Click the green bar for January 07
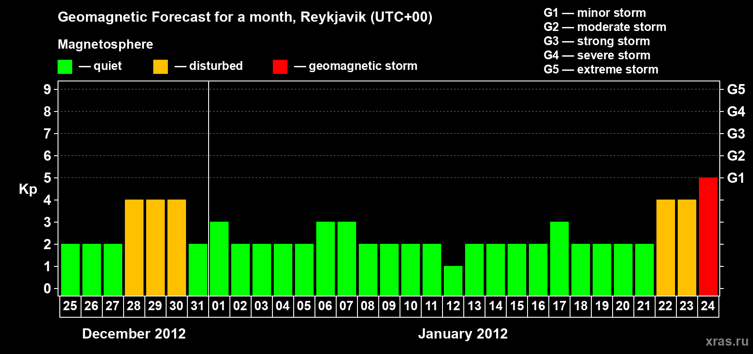Image resolution: width=753 pixels, height=354 pixels. (346, 258)
